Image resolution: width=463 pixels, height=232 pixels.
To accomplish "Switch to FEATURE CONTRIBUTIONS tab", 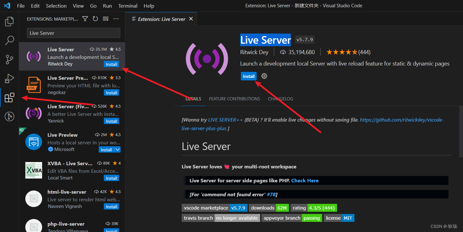I will [x=235, y=99].
